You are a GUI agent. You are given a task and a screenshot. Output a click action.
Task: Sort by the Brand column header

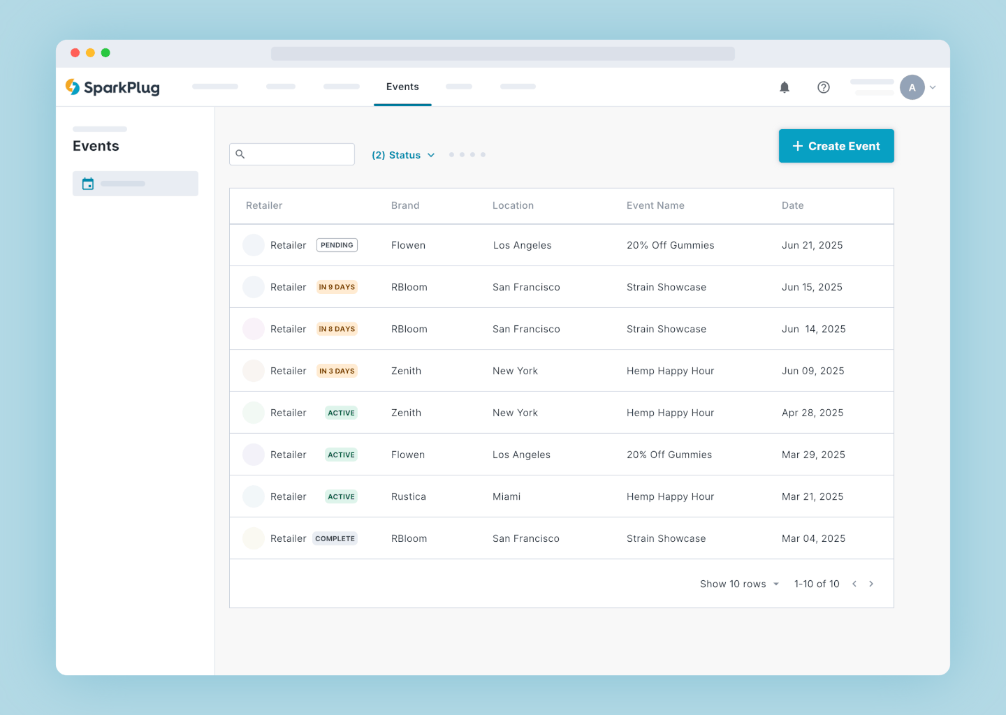click(405, 205)
